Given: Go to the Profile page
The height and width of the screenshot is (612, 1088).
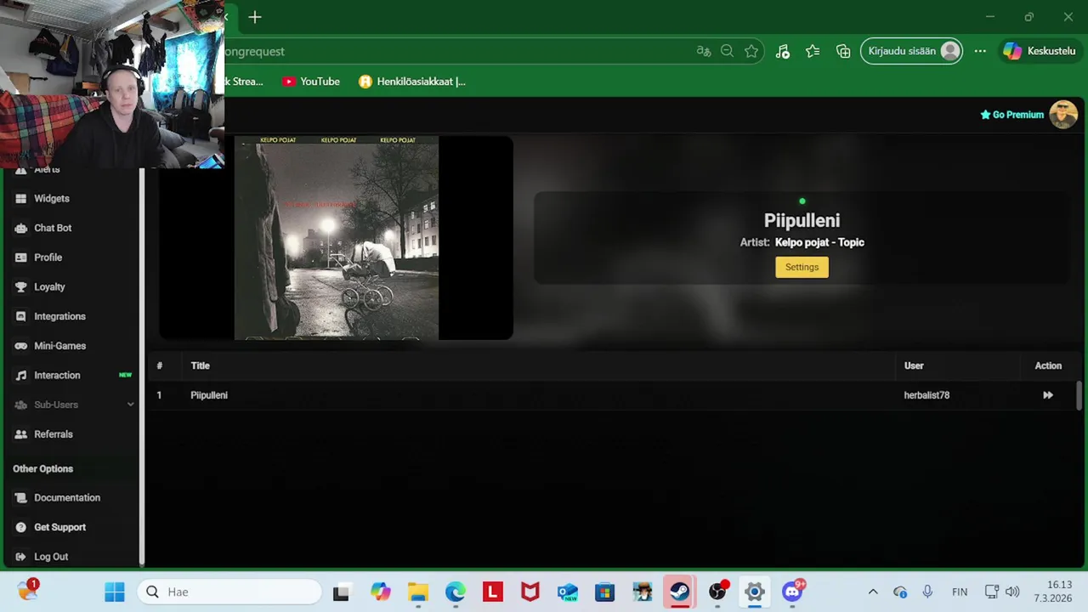Looking at the screenshot, I should tap(48, 258).
